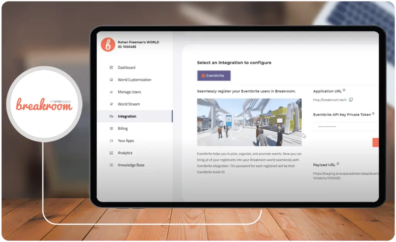Click the Rohan Freeman's WORLD title
Screen dimensions: 396x242
coord(138,42)
